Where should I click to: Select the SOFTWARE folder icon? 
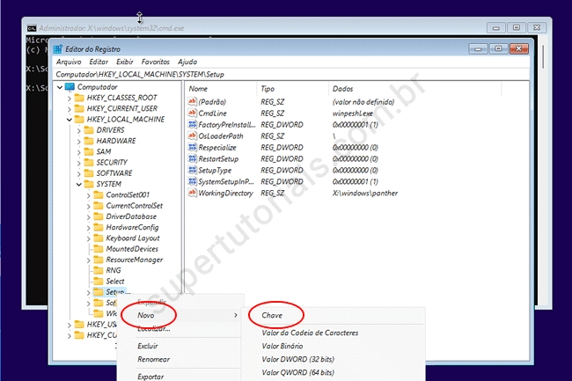(89, 173)
